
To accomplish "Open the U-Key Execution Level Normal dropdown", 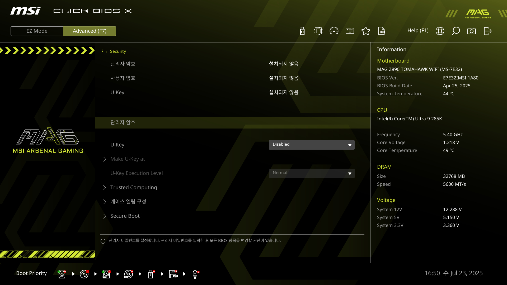I will [312, 173].
